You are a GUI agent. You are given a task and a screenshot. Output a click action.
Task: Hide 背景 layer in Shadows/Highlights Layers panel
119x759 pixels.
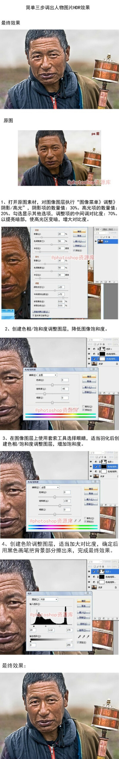pyautogui.click(x=96, y=241)
